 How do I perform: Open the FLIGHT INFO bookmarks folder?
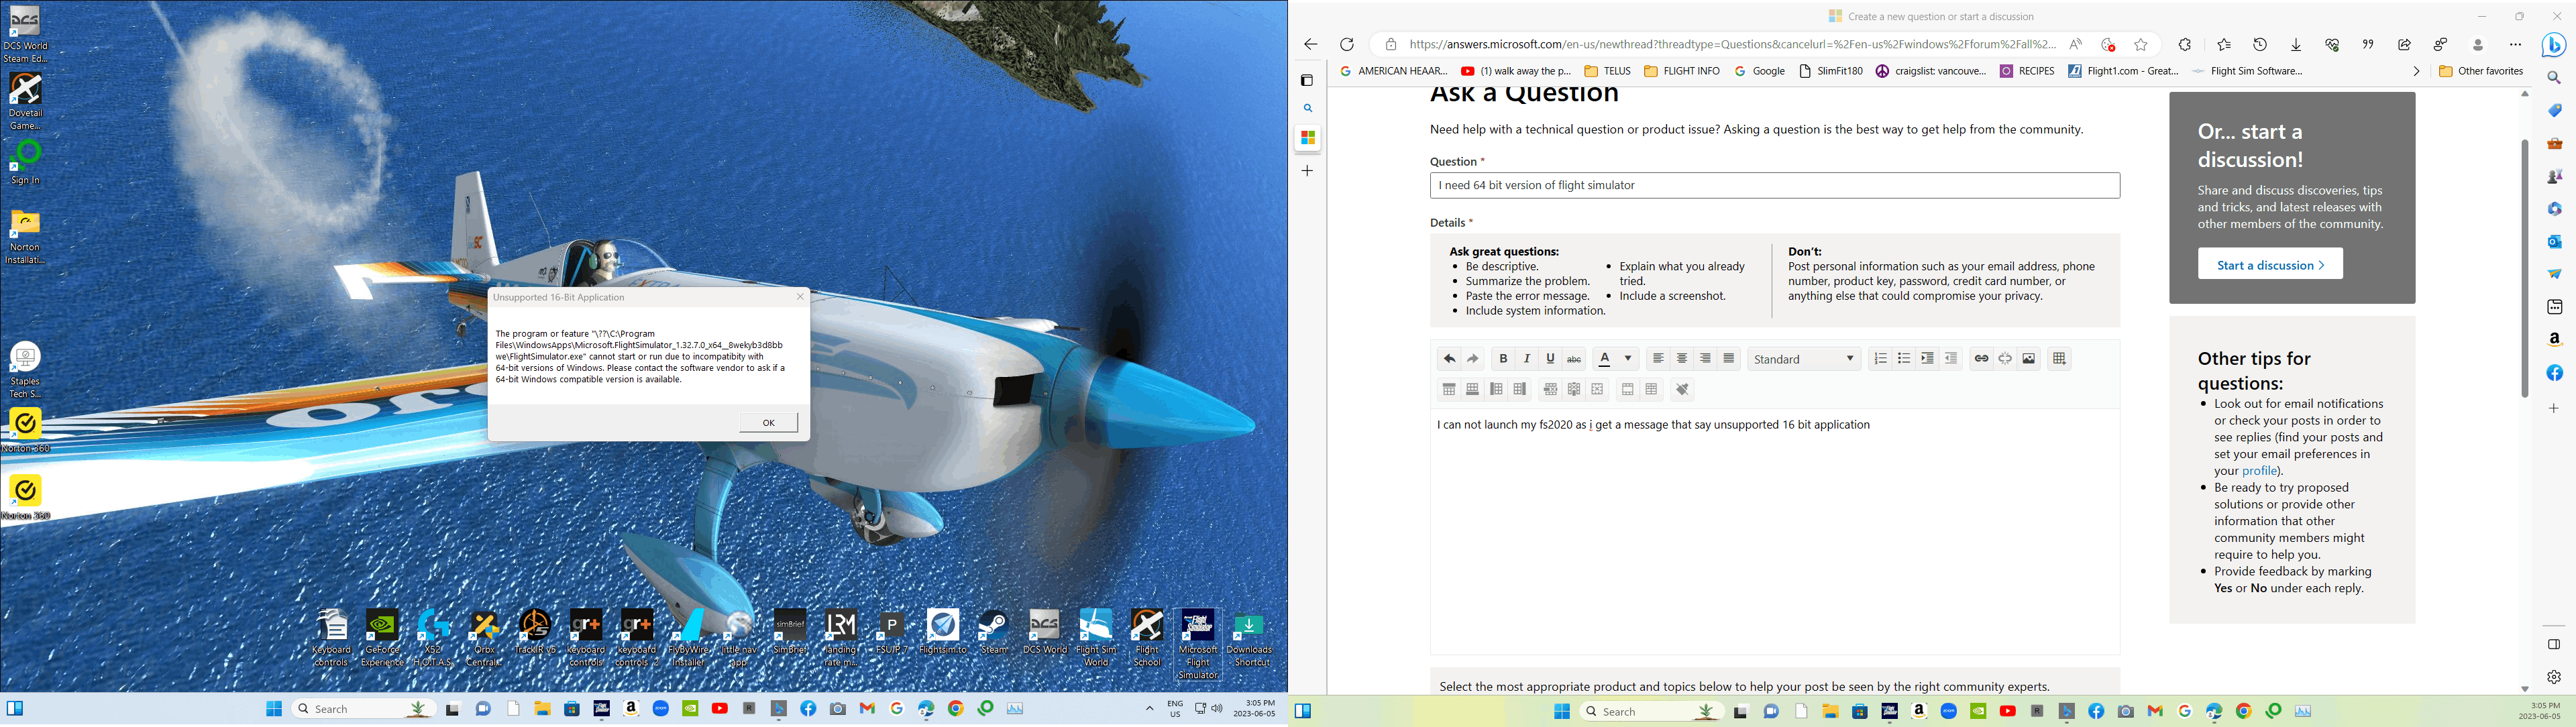1682,72
